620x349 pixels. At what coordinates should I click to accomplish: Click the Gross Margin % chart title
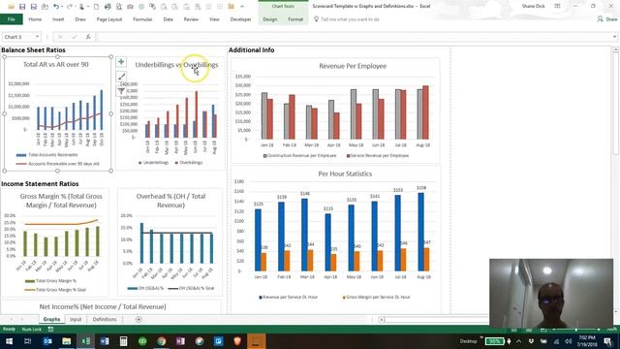(x=61, y=201)
